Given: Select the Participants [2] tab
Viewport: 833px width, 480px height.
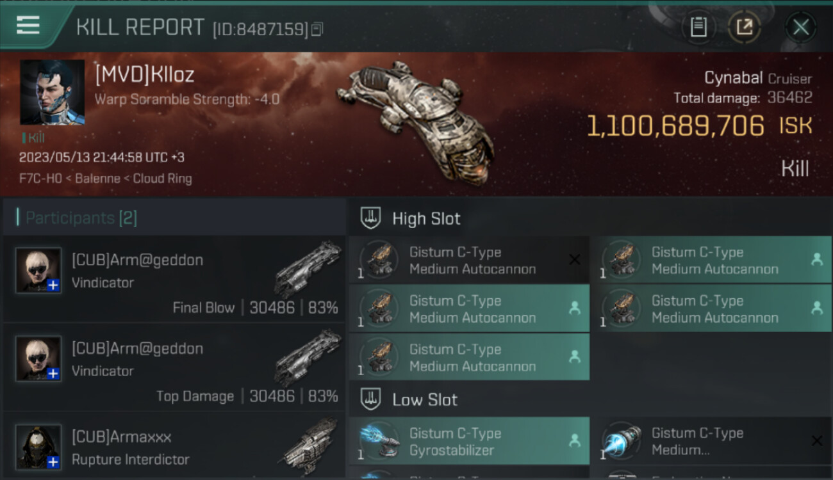Looking at the screenshot, I should (x=81, y=218).
